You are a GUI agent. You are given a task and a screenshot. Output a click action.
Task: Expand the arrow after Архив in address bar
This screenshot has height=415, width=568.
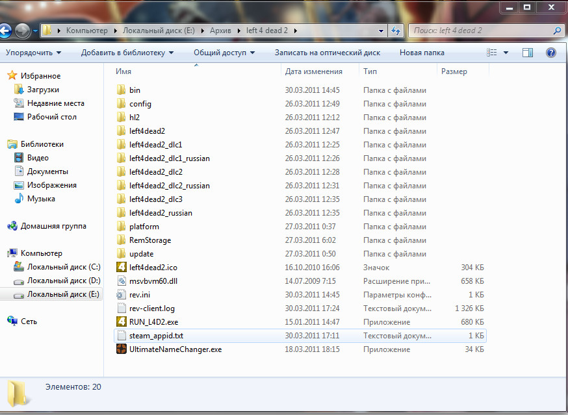[239, 31]
